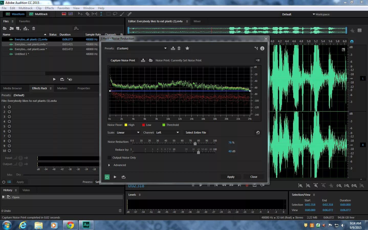Open New File dropdown in Files panel
The width and height of the screenshot is (368, 230).
(18, 28)
